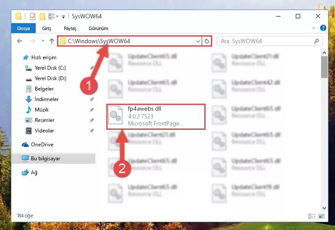The image size is (335, 230).
Task: Open the Customize Quick Access Toolbar dropdown
Action: (x=63, y=17)
